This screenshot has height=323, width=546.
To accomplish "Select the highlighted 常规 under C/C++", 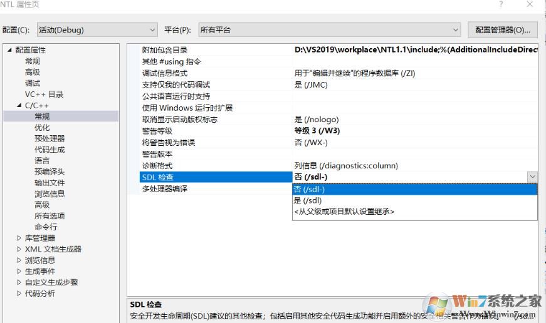I will point(42,116).
